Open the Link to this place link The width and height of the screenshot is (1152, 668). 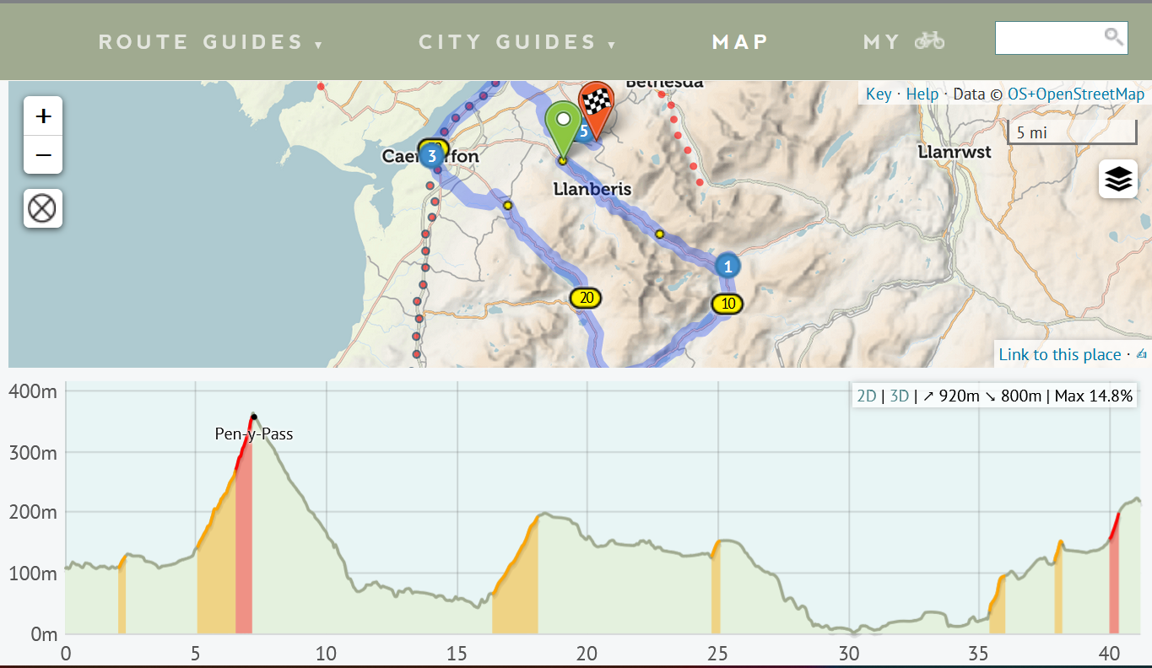click(x=1059, y=354)
